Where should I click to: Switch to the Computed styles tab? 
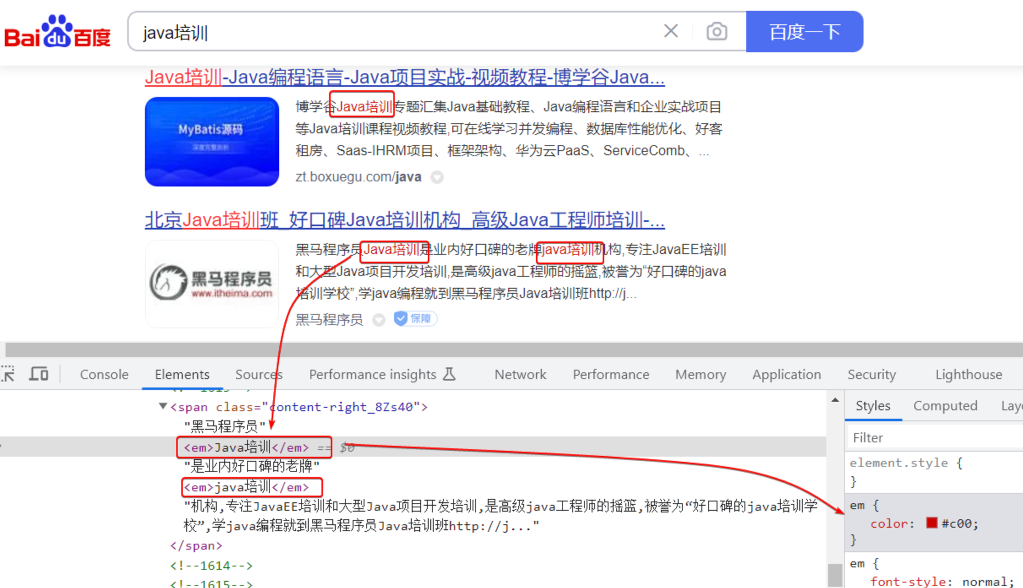tap(944, 405)
